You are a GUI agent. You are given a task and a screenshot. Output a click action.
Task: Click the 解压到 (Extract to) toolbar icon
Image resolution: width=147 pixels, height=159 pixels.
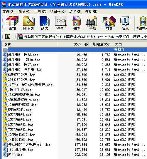(x=28, y=23)
